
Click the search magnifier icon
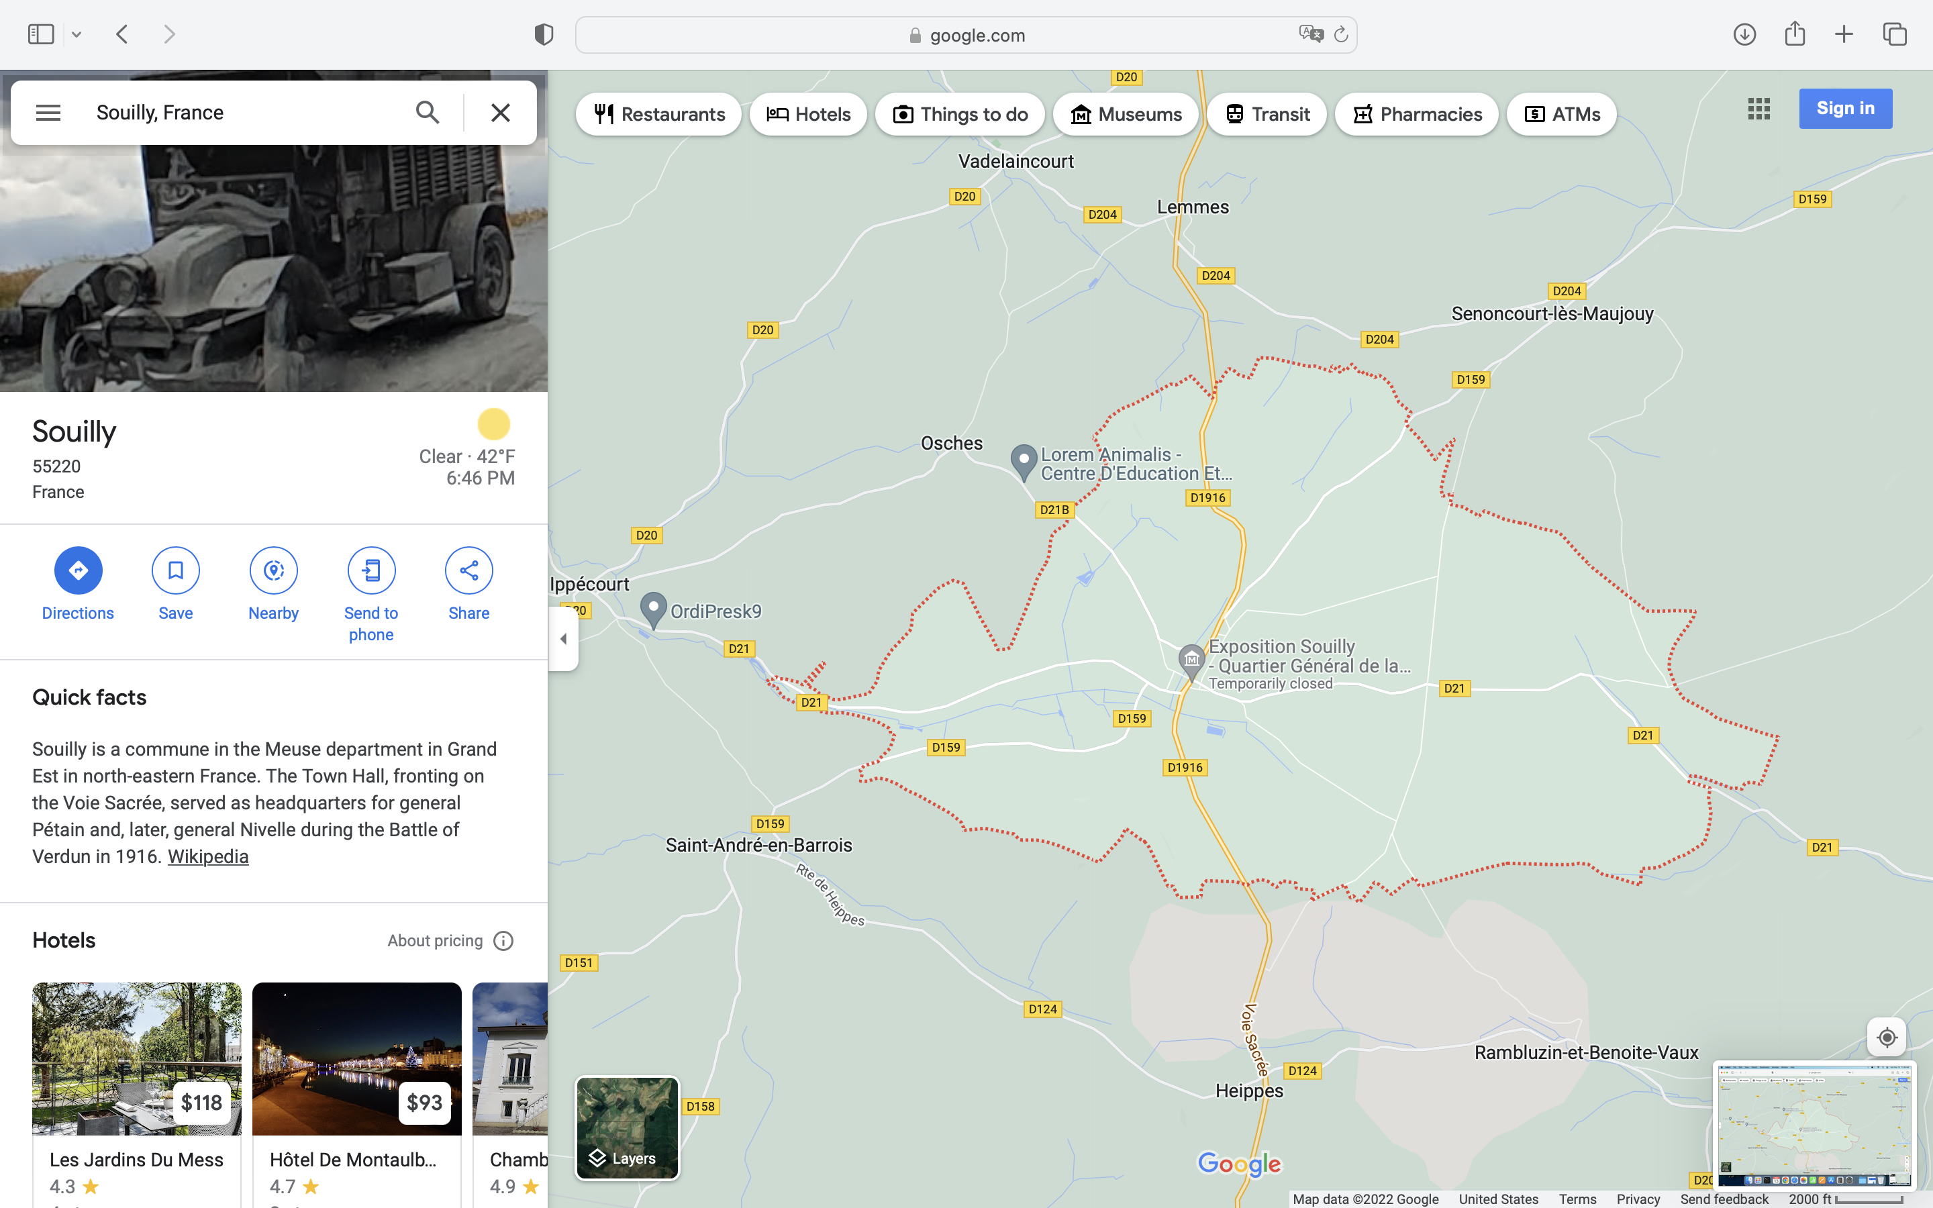click(x=428, y=113)
